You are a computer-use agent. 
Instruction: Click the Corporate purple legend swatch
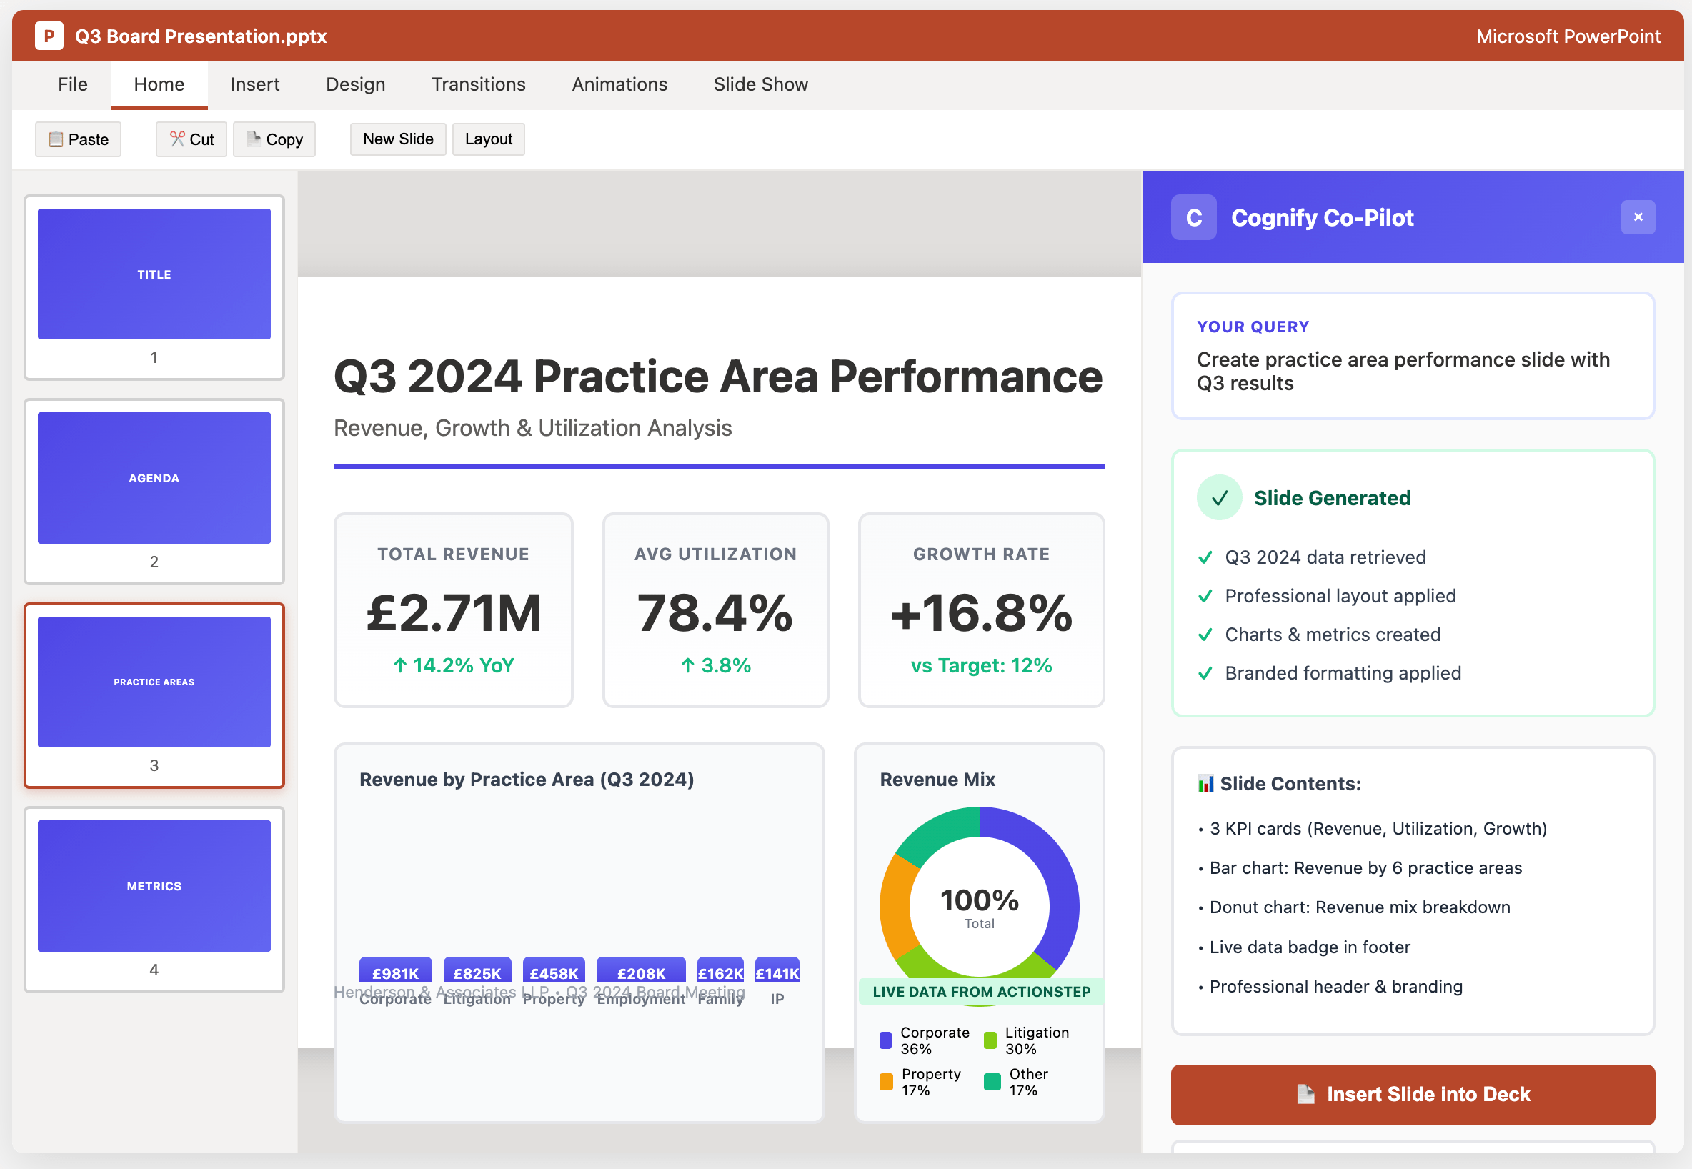pyautogui.click(x=885, y=1040)
